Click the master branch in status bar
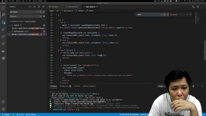The height and width of the screenshot is (116, 206). click(6, 115)
